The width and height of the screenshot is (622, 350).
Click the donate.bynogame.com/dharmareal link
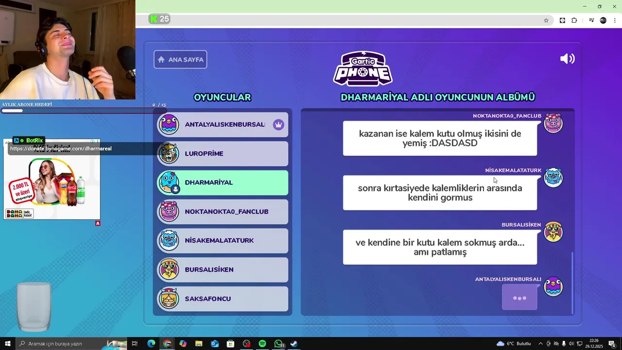coord(61,149)
